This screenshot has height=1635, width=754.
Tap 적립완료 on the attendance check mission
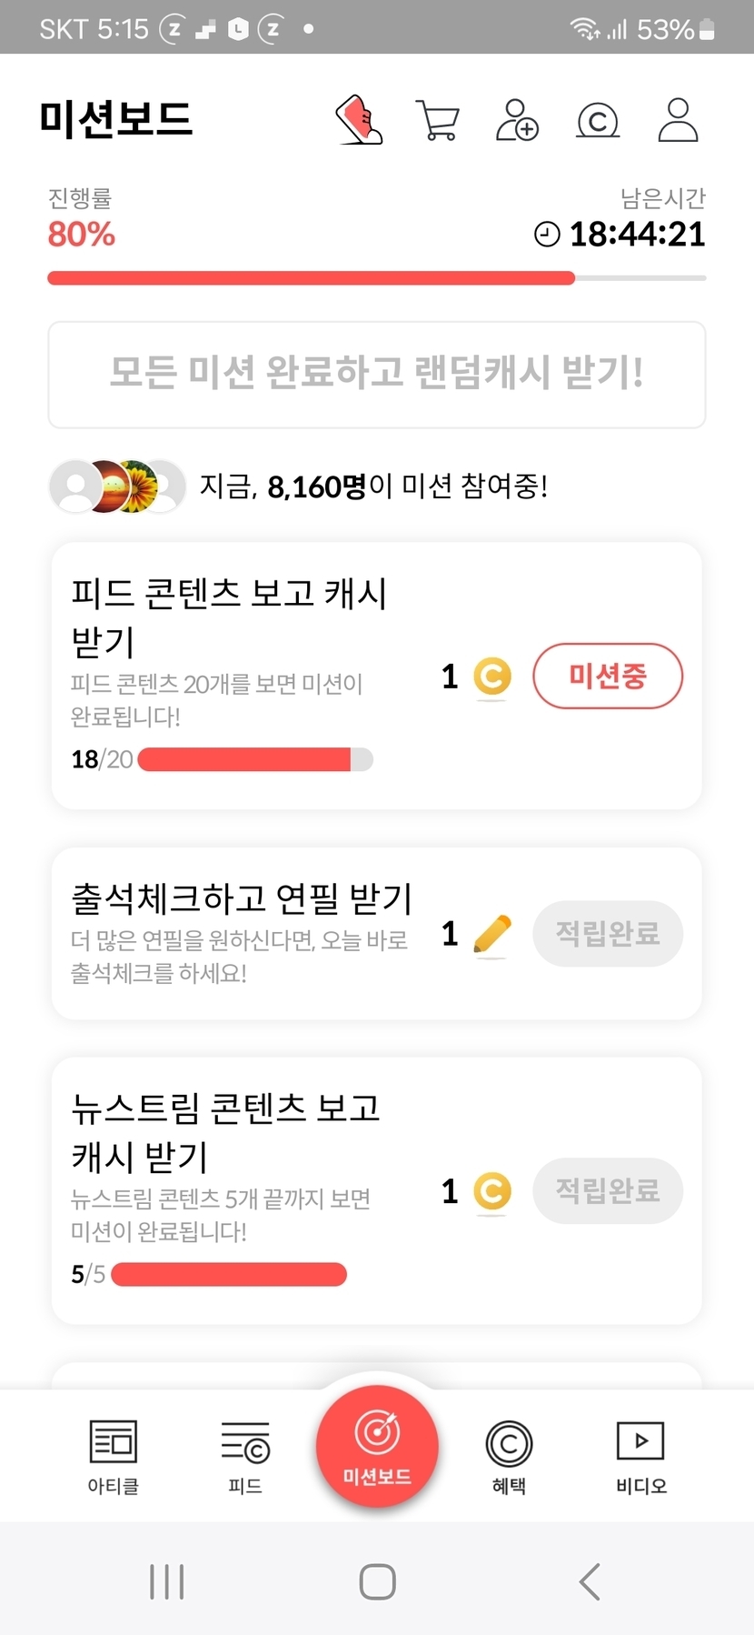[607, 934]
